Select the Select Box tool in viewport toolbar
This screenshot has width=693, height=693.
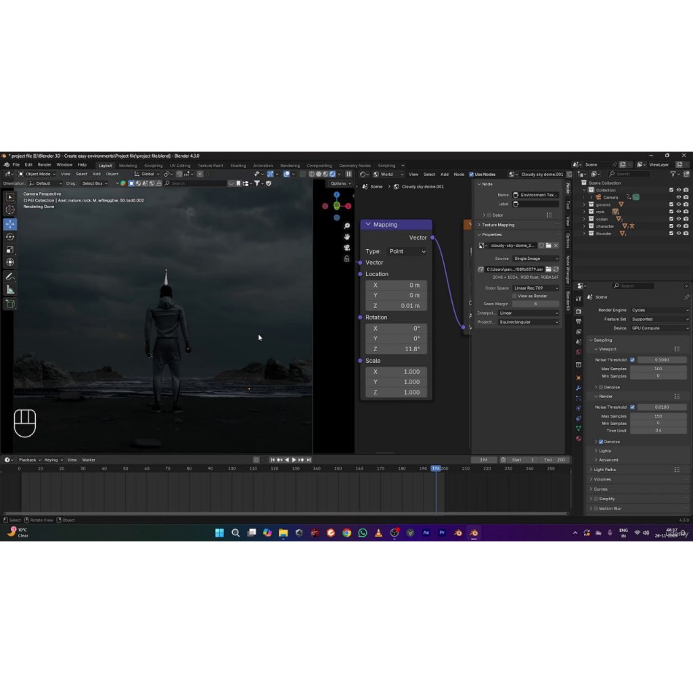(9, 197)
